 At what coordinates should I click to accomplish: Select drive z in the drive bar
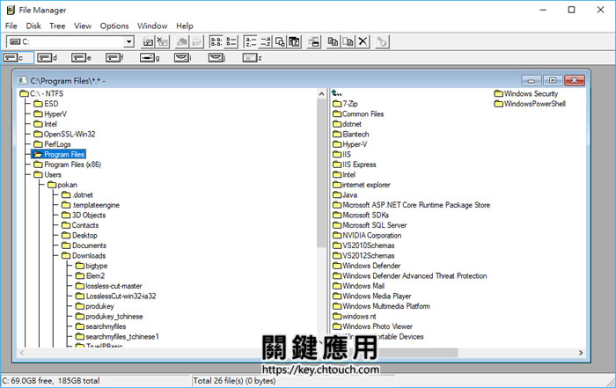coord(252,58)
